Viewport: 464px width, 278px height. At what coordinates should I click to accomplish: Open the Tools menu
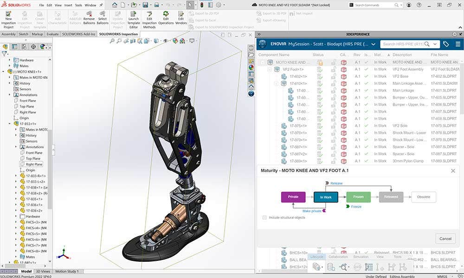[x=78, y=5]
